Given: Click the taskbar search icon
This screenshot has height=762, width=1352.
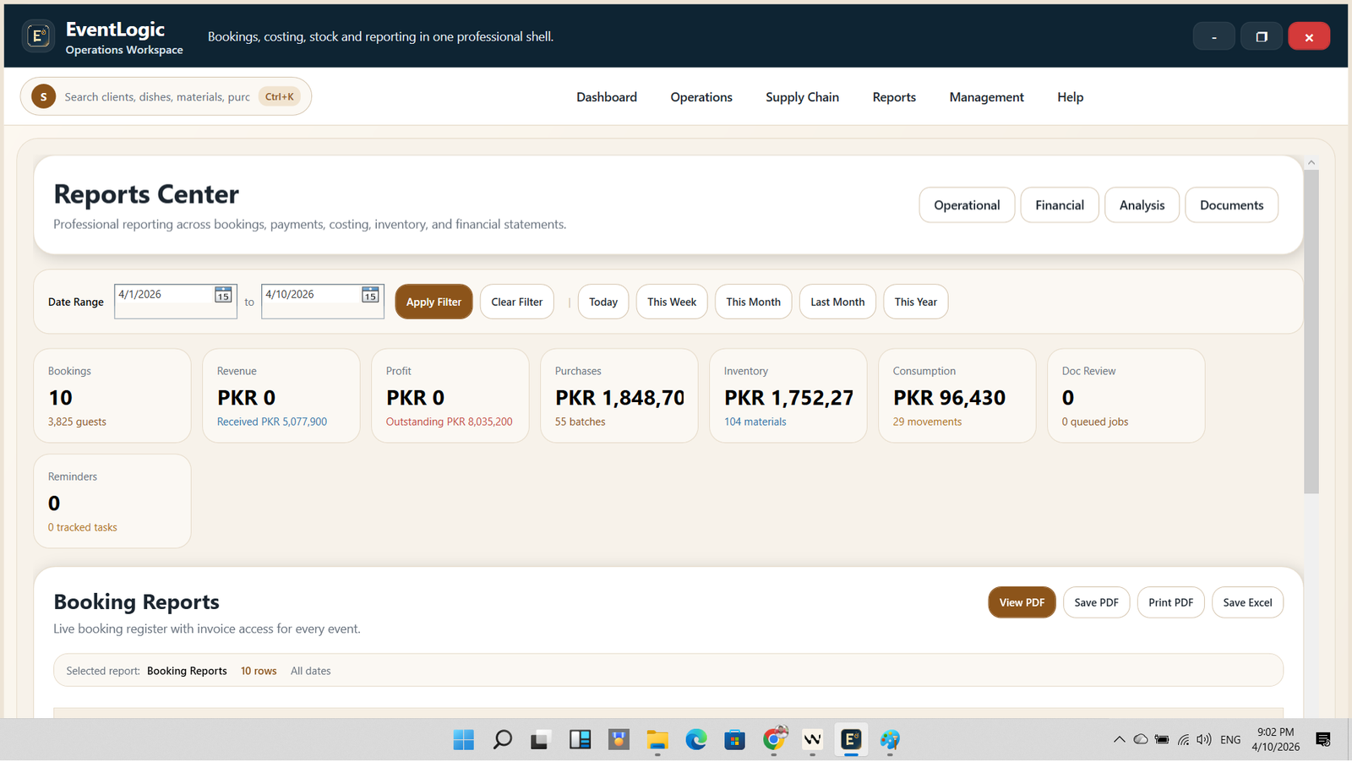Looking at the screenshot, I should (502, 741).
